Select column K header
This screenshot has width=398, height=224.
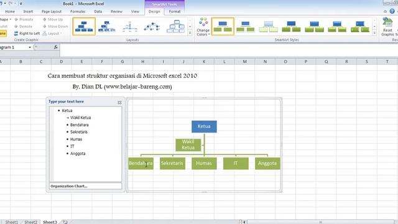[204, 62]
